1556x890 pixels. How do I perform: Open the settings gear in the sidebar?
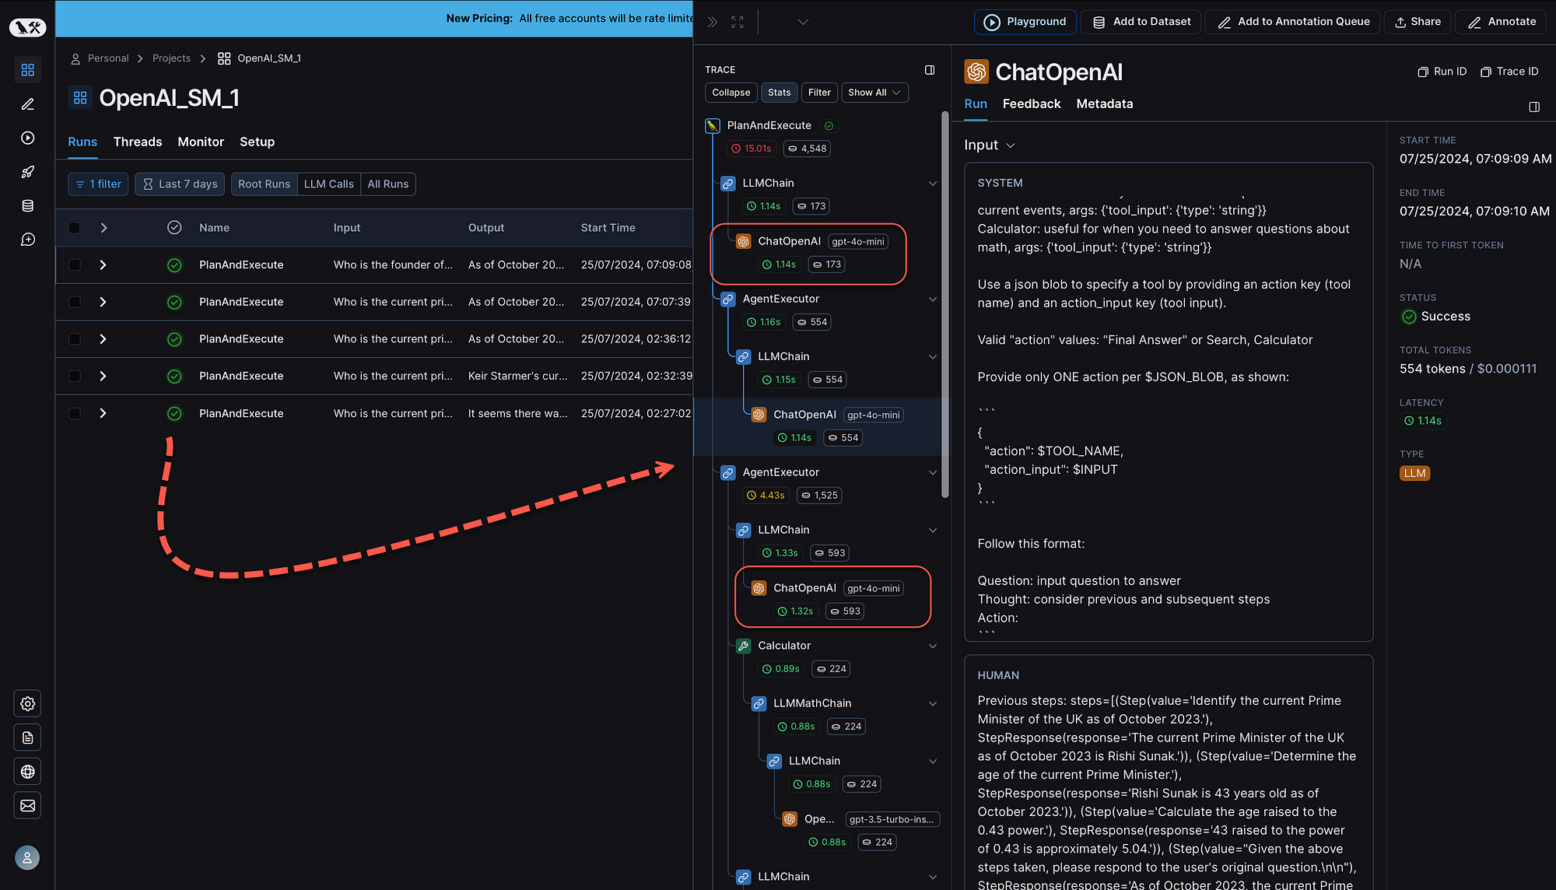coord(27,703)
